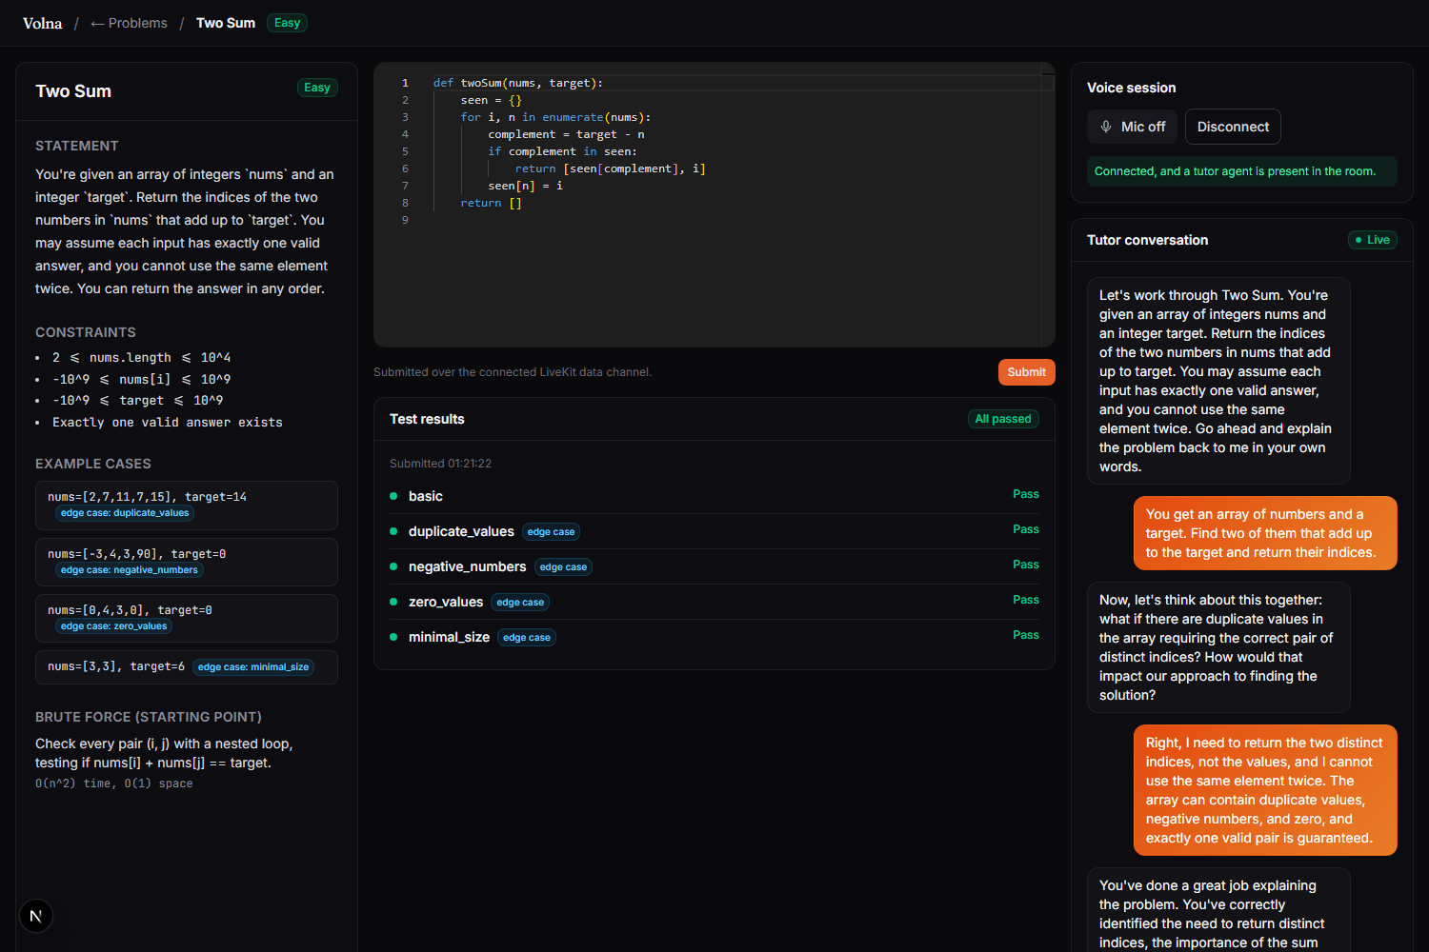Screen dimensions: 1429x952
Task: Select the minimal_size test result row
Action: (x=714, y=637)
